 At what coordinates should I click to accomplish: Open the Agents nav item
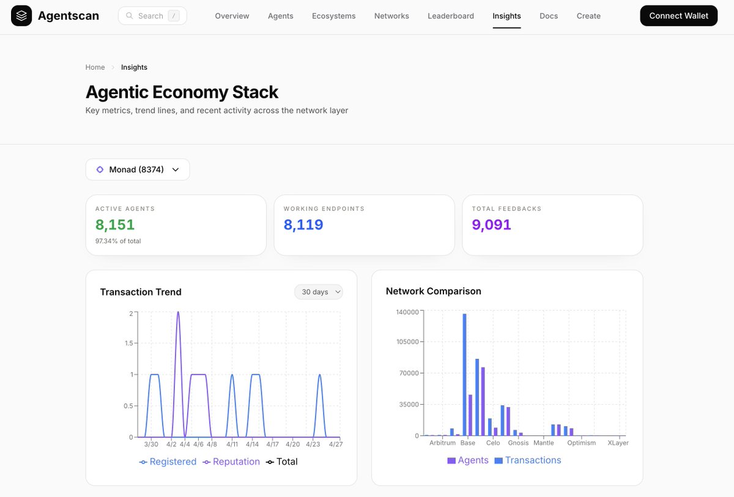(281, 16)
